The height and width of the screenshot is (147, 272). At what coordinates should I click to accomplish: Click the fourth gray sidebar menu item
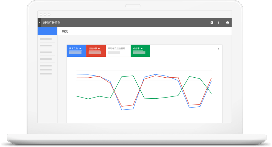coord(46,59)
